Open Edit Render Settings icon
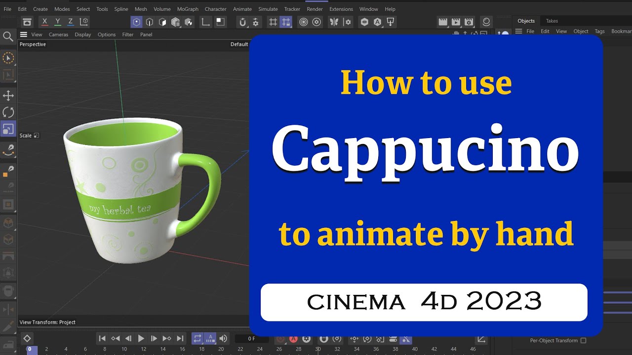 click(x=469, y=22)
